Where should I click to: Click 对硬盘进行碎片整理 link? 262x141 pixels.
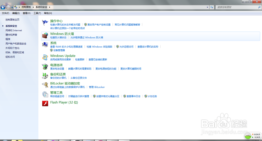[79, 96]
